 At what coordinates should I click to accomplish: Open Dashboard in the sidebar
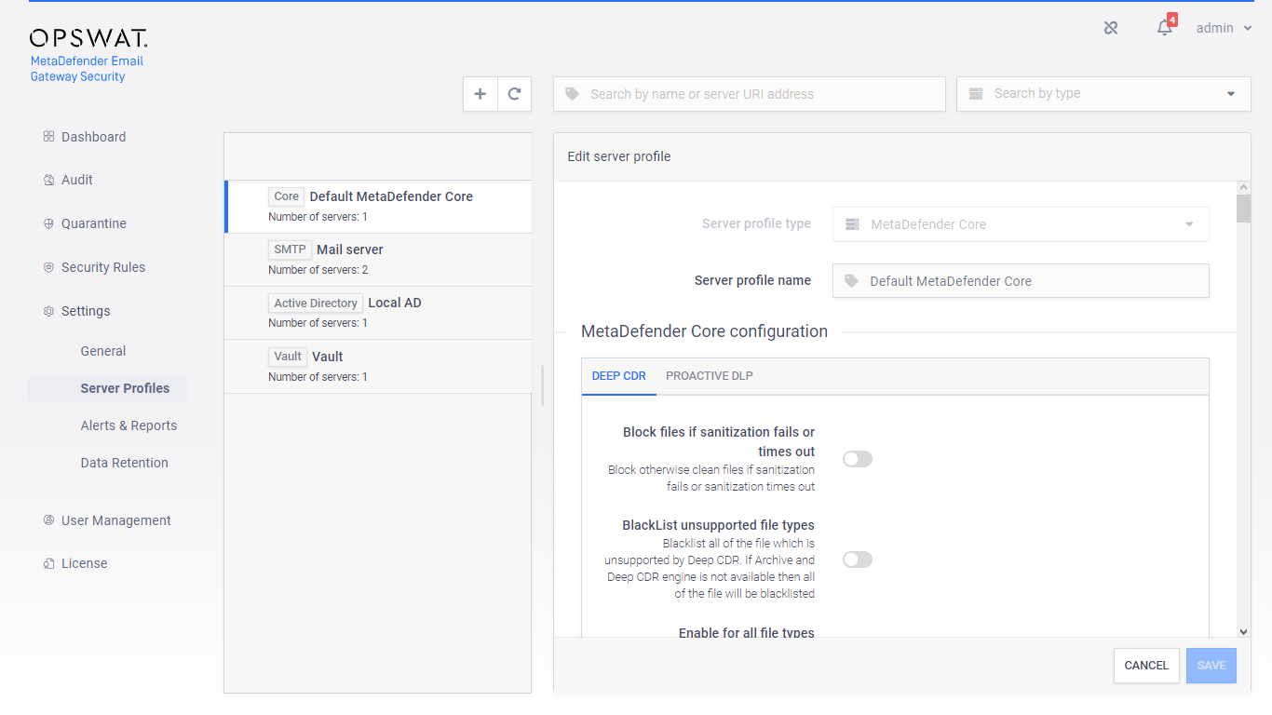(93, 137)
